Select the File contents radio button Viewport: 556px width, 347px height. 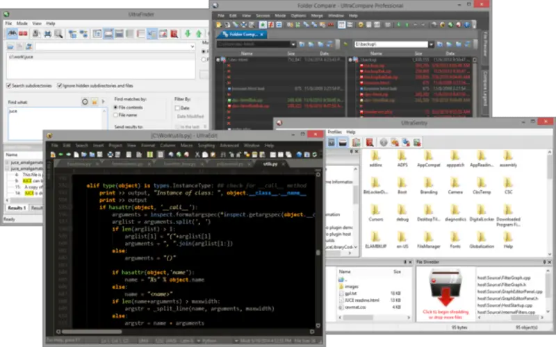pyautogui.click(x=115, y=108)
